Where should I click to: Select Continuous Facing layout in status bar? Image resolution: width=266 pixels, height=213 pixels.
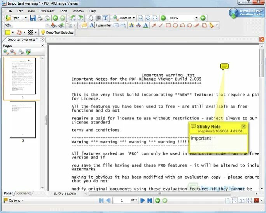pyautogui.click(x=249, y=201)
